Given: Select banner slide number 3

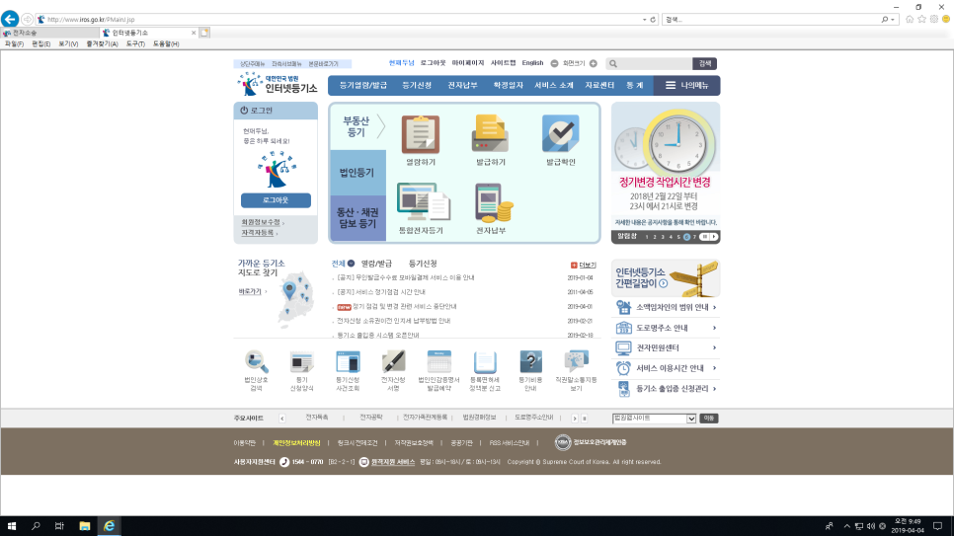Looking at the screenshot, I should pyautogui.click(x=663, y=237).
